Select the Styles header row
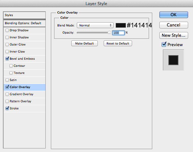This screenshot has width=193, height=152. tap(24, 15)
